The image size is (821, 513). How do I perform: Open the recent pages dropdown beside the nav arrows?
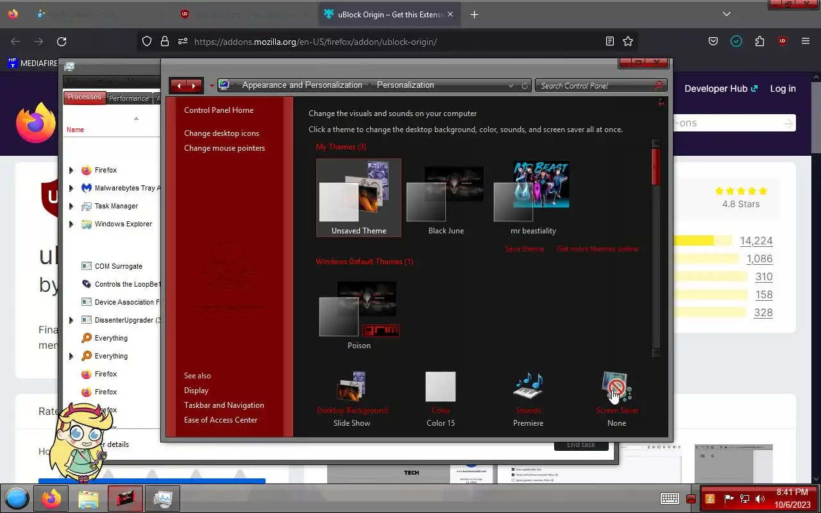(x=212, y=86)
